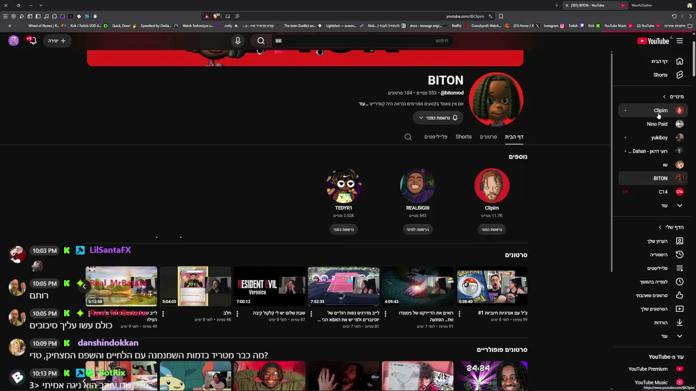Viewport: 696px width, 391px height.
Task: Open the Resident Evil Veronica 7:00:12 thumbnail
Action: (270, 286)
